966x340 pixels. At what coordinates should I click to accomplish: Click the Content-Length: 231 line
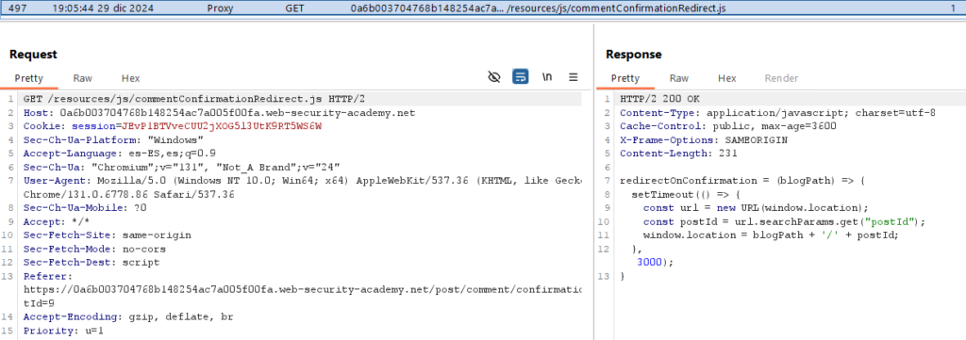coord(679,154)
